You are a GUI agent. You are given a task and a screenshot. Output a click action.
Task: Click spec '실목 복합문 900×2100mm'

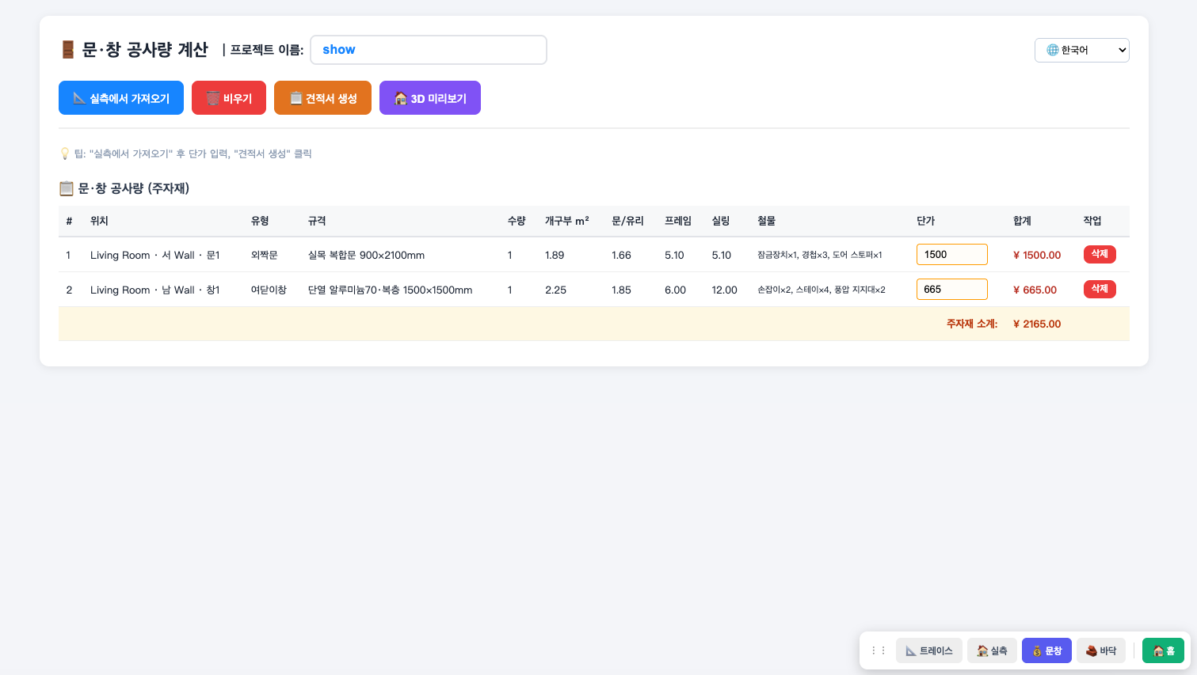pyautogui.click(x=366, y=256)
